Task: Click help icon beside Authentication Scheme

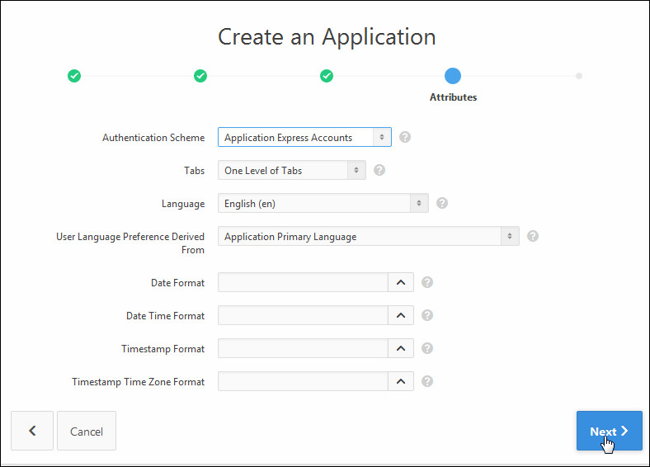Action: tap(405, 138)
